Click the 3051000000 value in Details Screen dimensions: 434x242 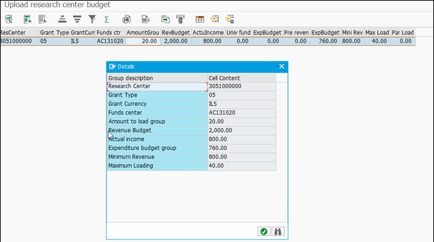pyautogui.click(x=242, y=86)
